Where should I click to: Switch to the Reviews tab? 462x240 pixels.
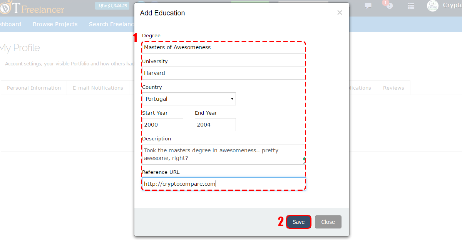pyautogui.click(x=393, y=88)
